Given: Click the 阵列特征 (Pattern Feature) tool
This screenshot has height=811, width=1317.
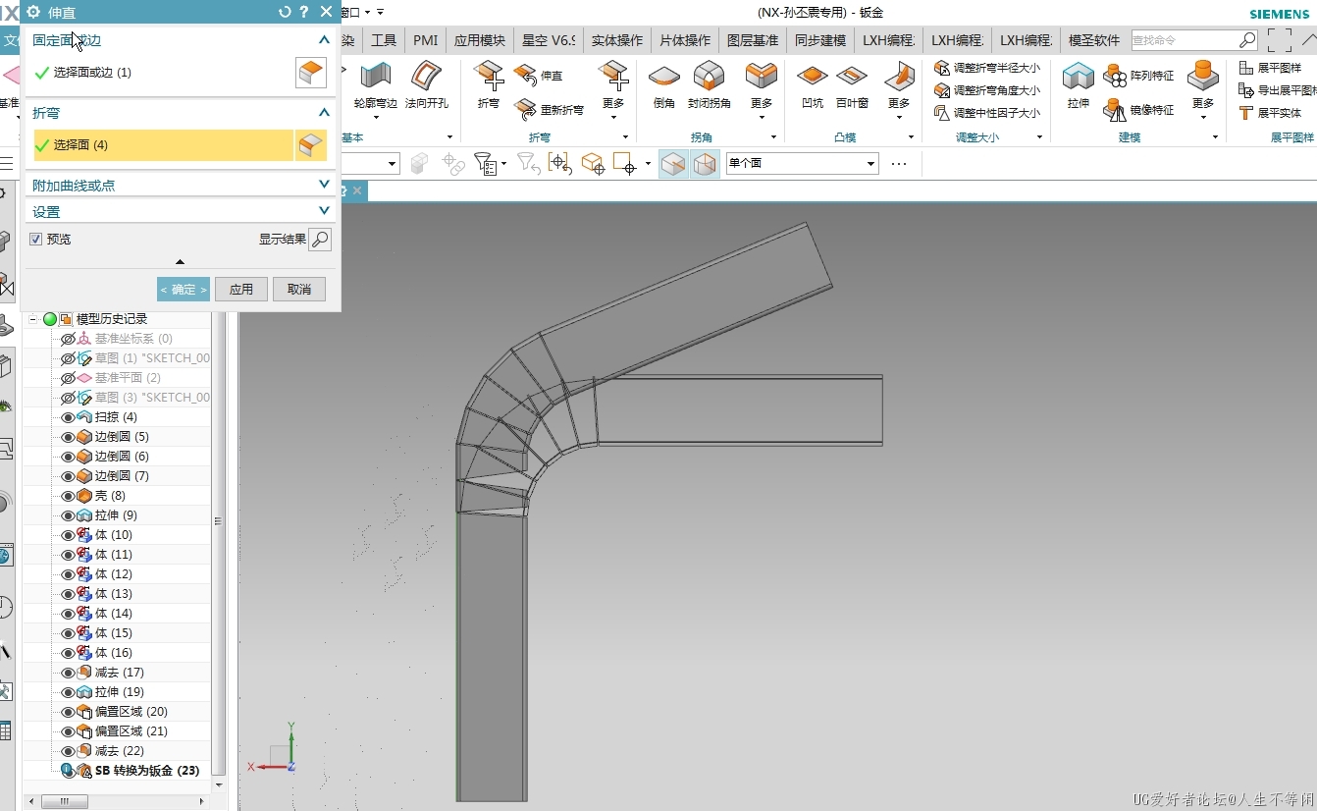Looking at the screenshot, I should 1138,76.
